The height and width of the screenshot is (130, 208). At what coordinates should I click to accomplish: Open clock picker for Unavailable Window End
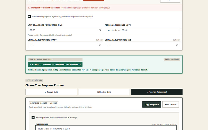coord(177,45)
